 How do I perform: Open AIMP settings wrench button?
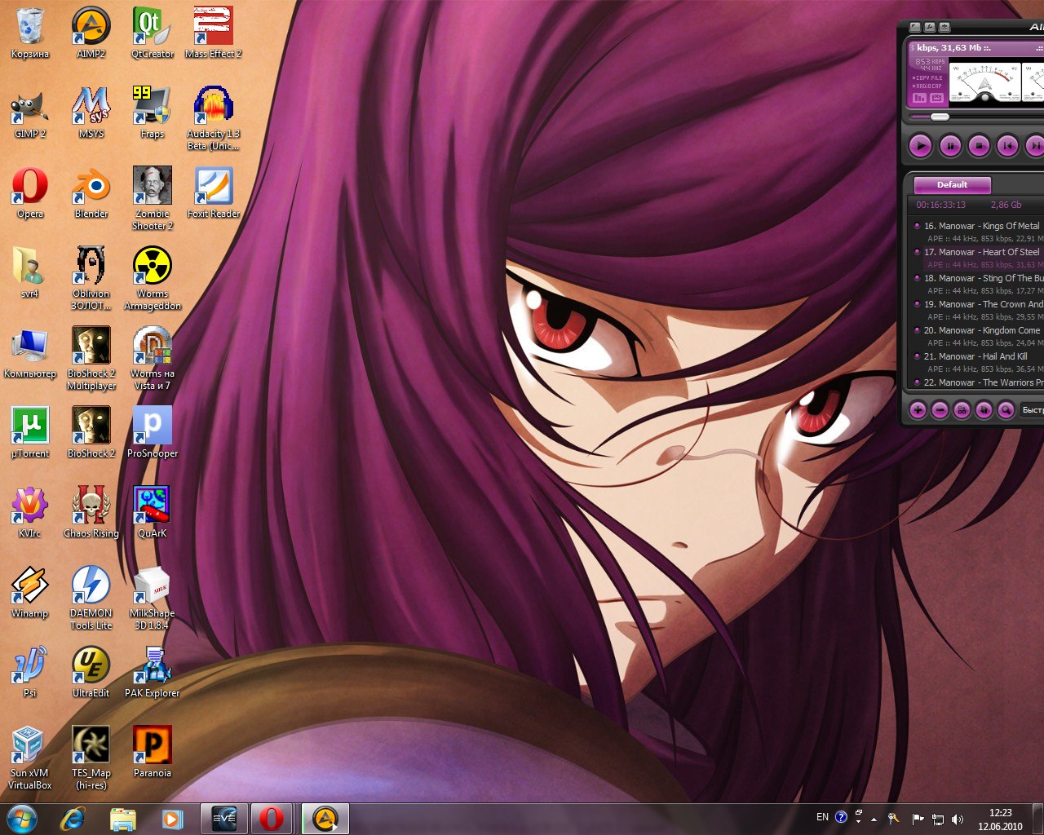[930, 27]
